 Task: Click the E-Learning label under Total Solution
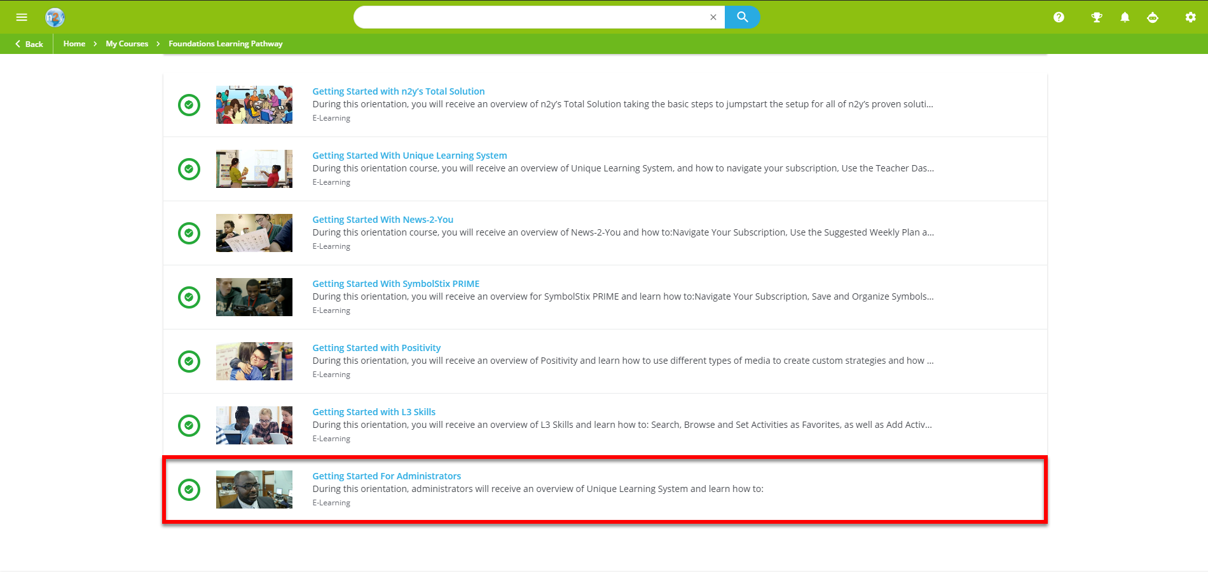(331, 118)
